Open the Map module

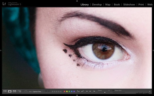[x=108, y=5]
